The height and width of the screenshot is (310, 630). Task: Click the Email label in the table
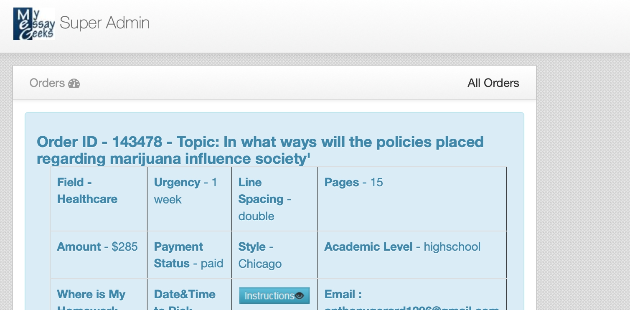point(343,295)
